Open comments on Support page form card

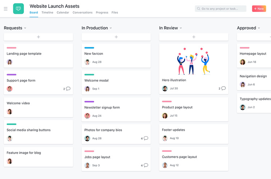click(67, 89)
